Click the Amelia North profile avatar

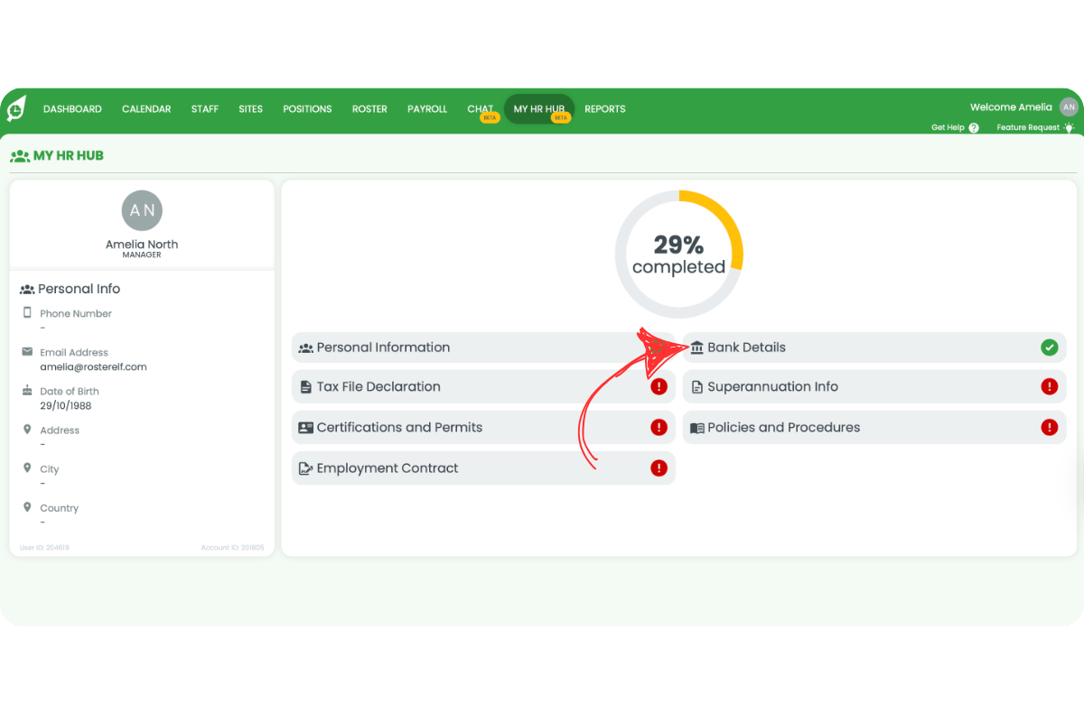pyautogui.click(x=142, y=211)
